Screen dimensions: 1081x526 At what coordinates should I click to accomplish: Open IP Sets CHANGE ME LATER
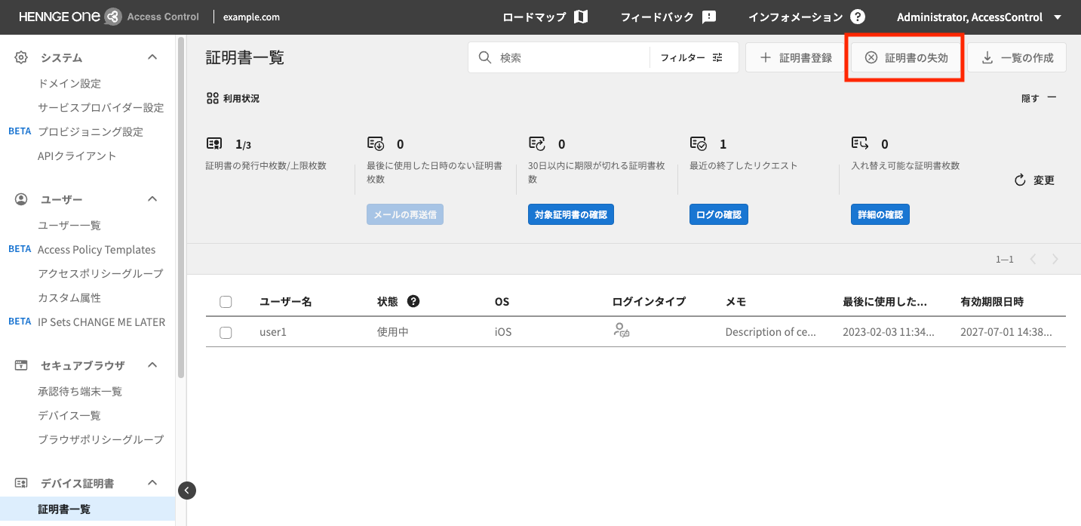(101, 322)
